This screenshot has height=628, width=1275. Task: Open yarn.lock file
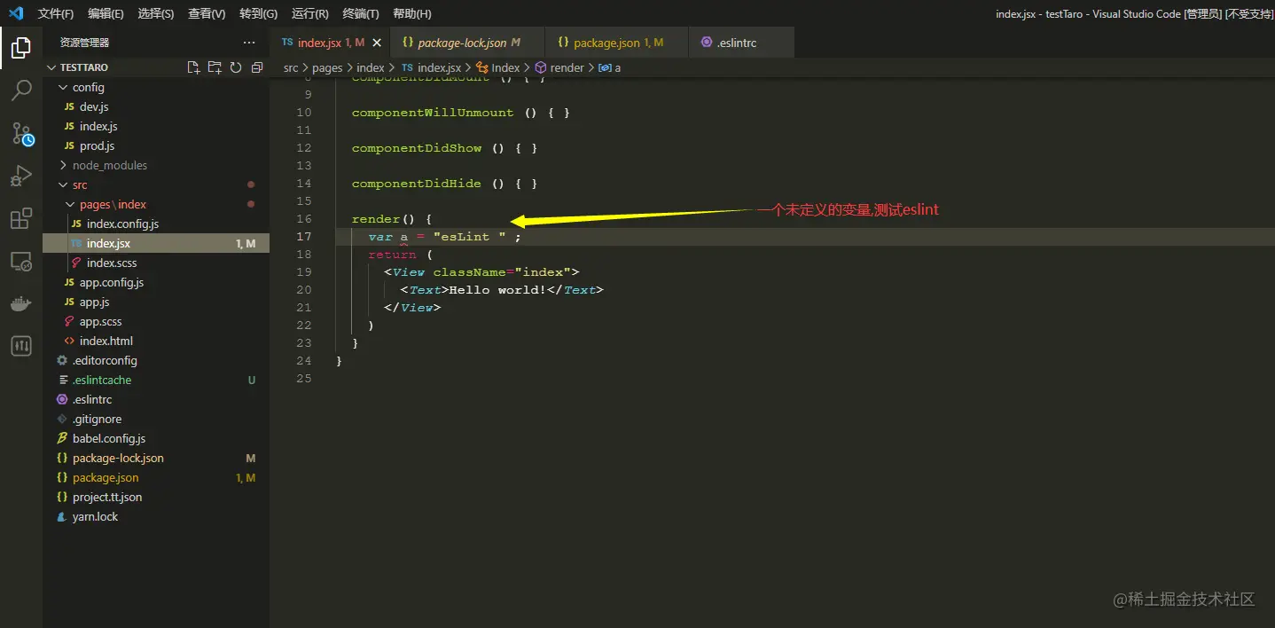pyautogui.click(x=95, y=516)
